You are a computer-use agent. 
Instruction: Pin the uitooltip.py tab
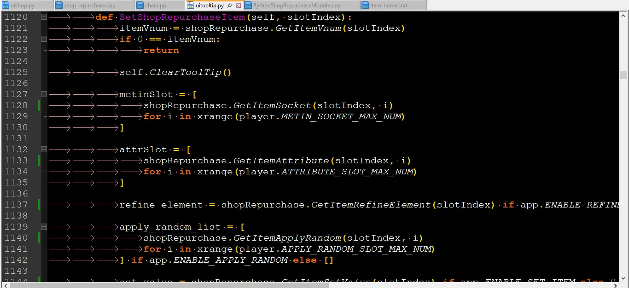click(x=230, y=6)
